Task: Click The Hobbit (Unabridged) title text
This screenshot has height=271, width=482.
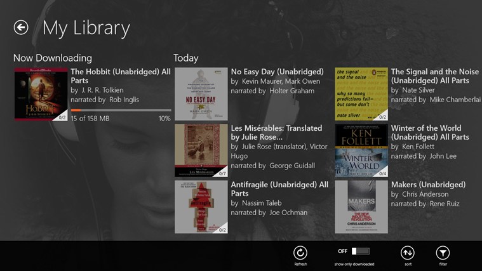Action: click(x=121, y=76)
